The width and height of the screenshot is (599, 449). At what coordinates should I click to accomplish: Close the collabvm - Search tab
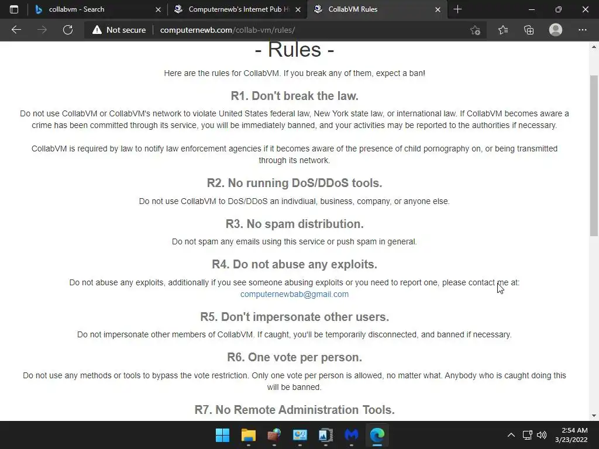158,9
